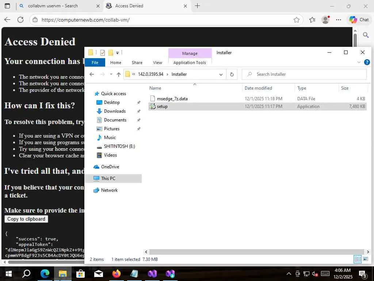
Task: Click quick access New Folder icon
Action: (111, 53)
